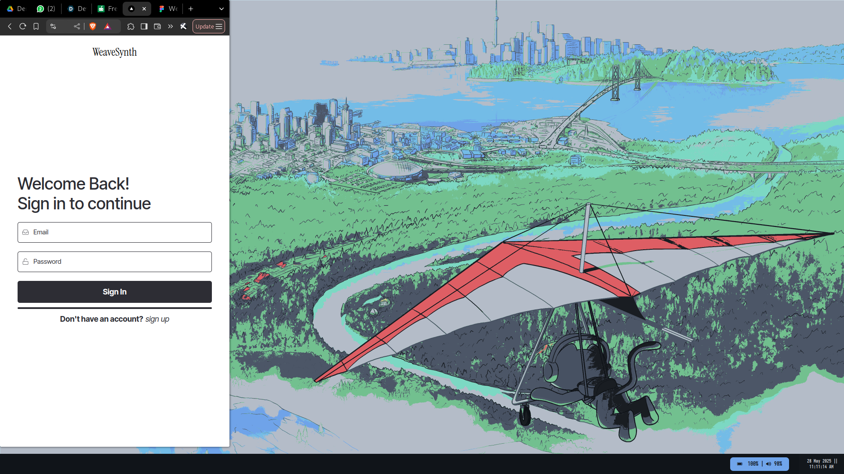The image size is (844, 474).
Task: Toggle the browser sidebar panel
Action: [144, 26]
